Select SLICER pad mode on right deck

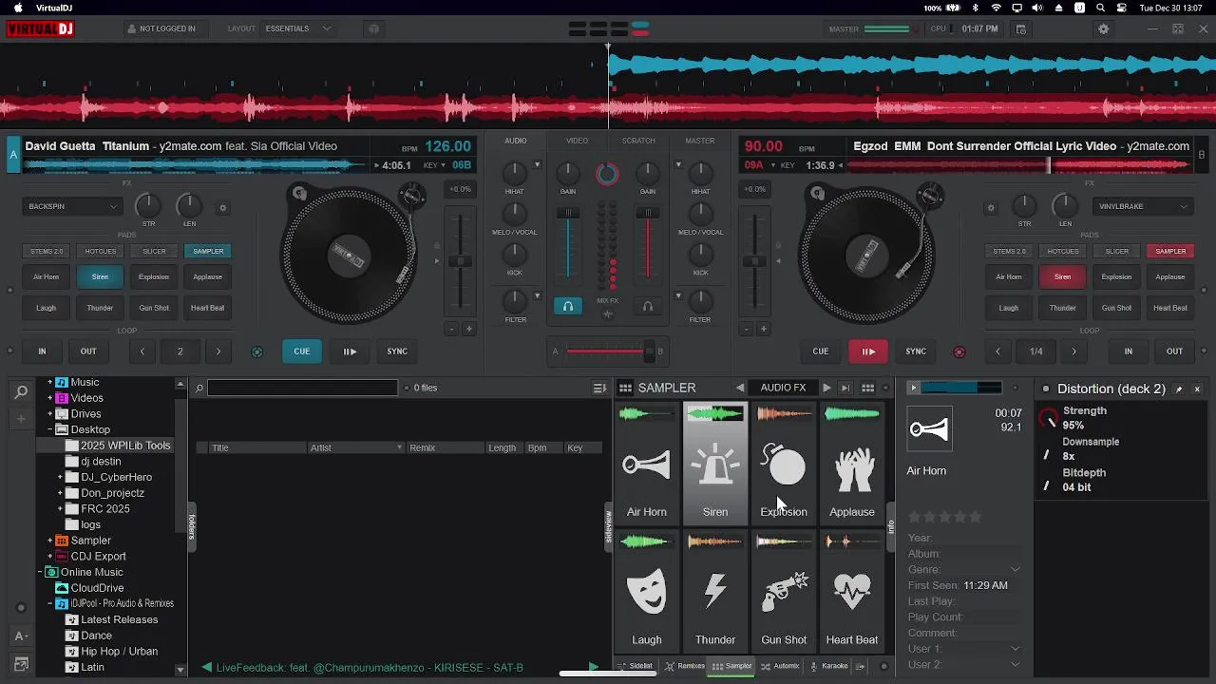[x=1117, y=251]
